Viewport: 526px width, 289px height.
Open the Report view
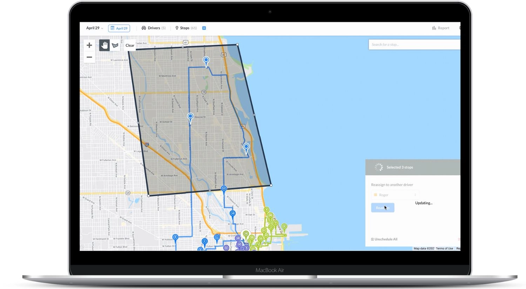[441, 28]
